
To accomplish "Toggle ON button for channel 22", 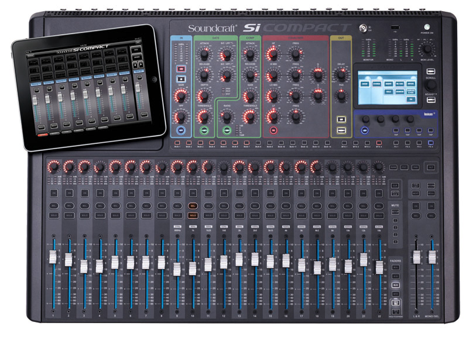I will click(x=379, y=193).
